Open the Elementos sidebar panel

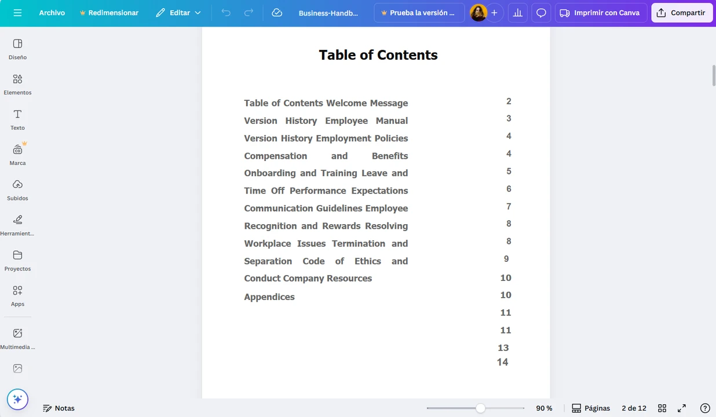click(17, 85)
